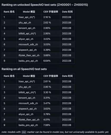Select yitu_api_zh in the unlocked ranking table

[25, 23]
